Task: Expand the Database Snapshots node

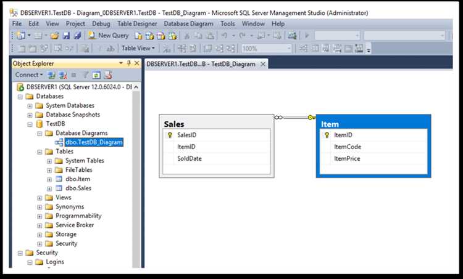Action: tap(30, 115)
